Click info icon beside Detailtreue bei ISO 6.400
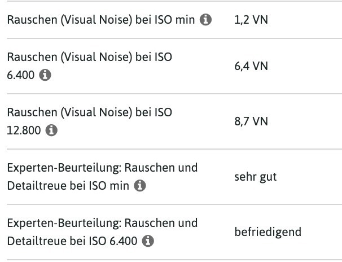Viewport: 342px width, 262px height. coord(148,241)
